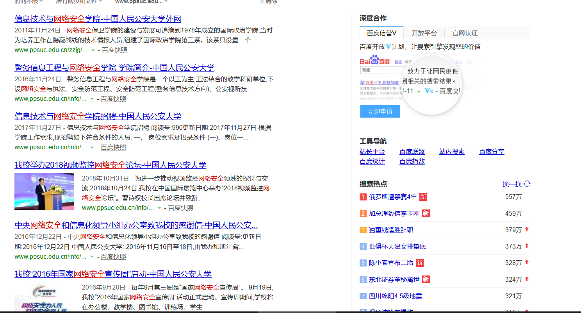Screen dimensions: 581x313
Task: Click the 459万 search count
Action: [513, 213]
